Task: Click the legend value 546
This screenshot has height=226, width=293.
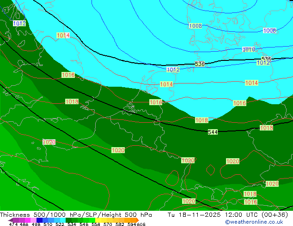Action: point(84,224)
